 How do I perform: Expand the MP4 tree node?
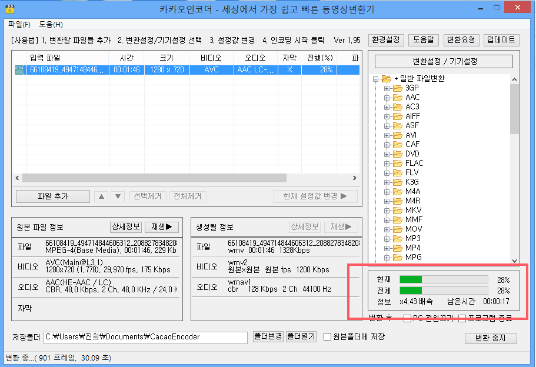click(387, 248)
